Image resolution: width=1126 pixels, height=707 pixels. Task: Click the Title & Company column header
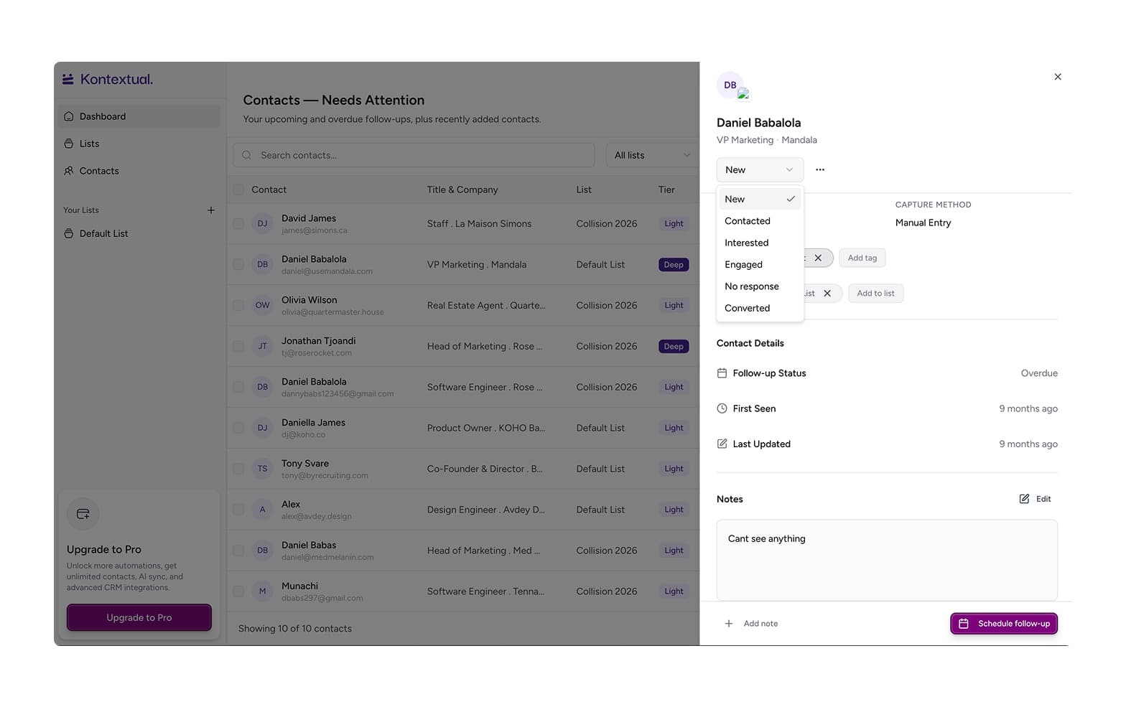coord(462,190)
